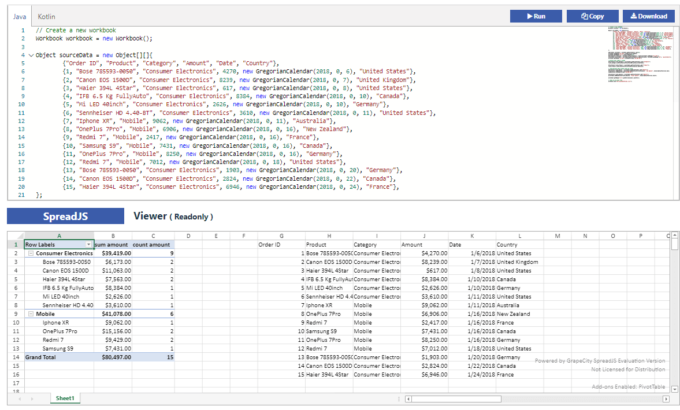This screenshot has width=680, height=410.
Task: Select column B header
Action: coord(113,236)
